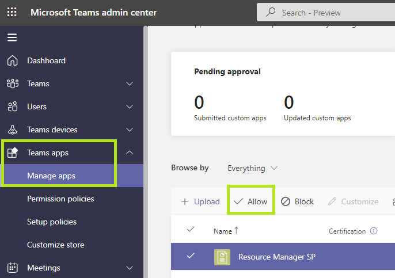Click the Block button label

(304, 201)
